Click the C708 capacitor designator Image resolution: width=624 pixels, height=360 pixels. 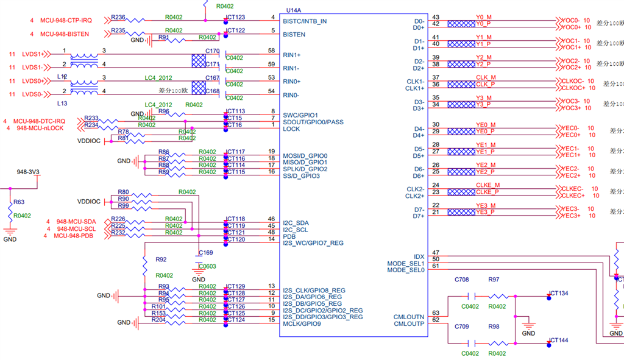[x=462, y=280]
